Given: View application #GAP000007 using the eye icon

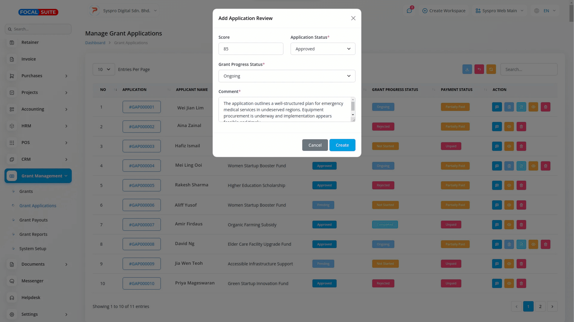Looking at the screenshot, I should [509, 225].
